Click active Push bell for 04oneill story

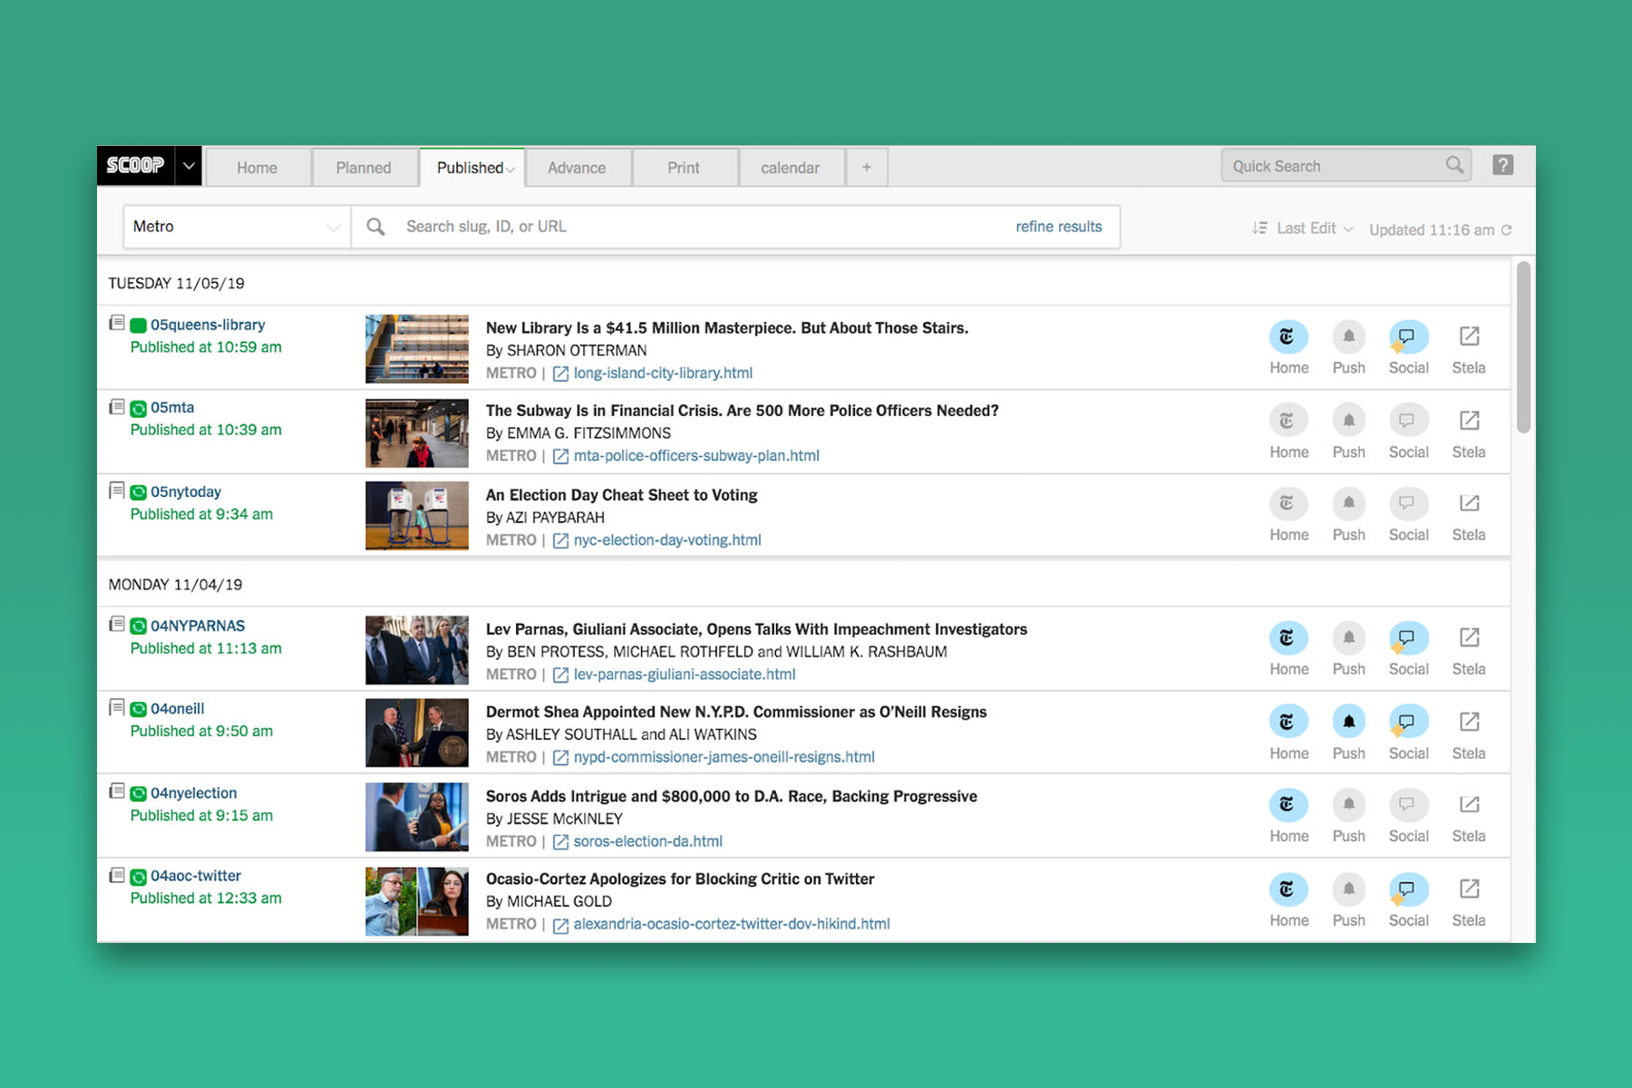1348,722
